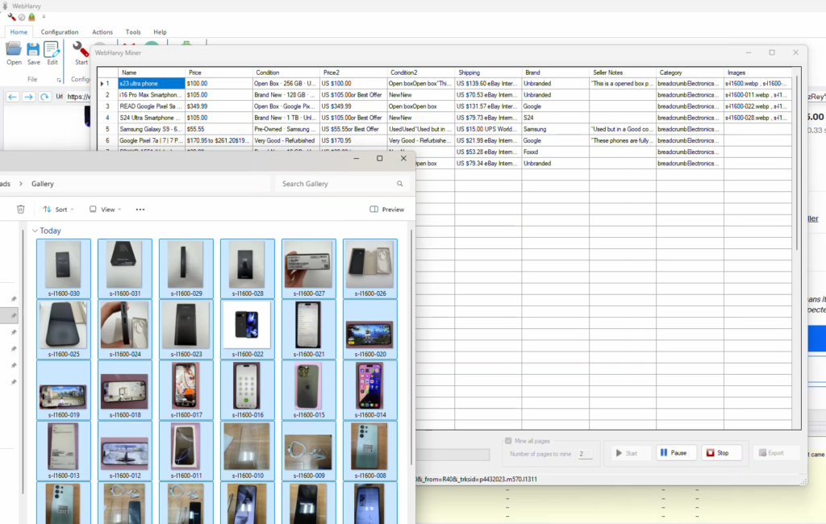The image size is (826, 524).
Task: Click the search magnifier in Search Gallery
Action: [x=399, y=184]
